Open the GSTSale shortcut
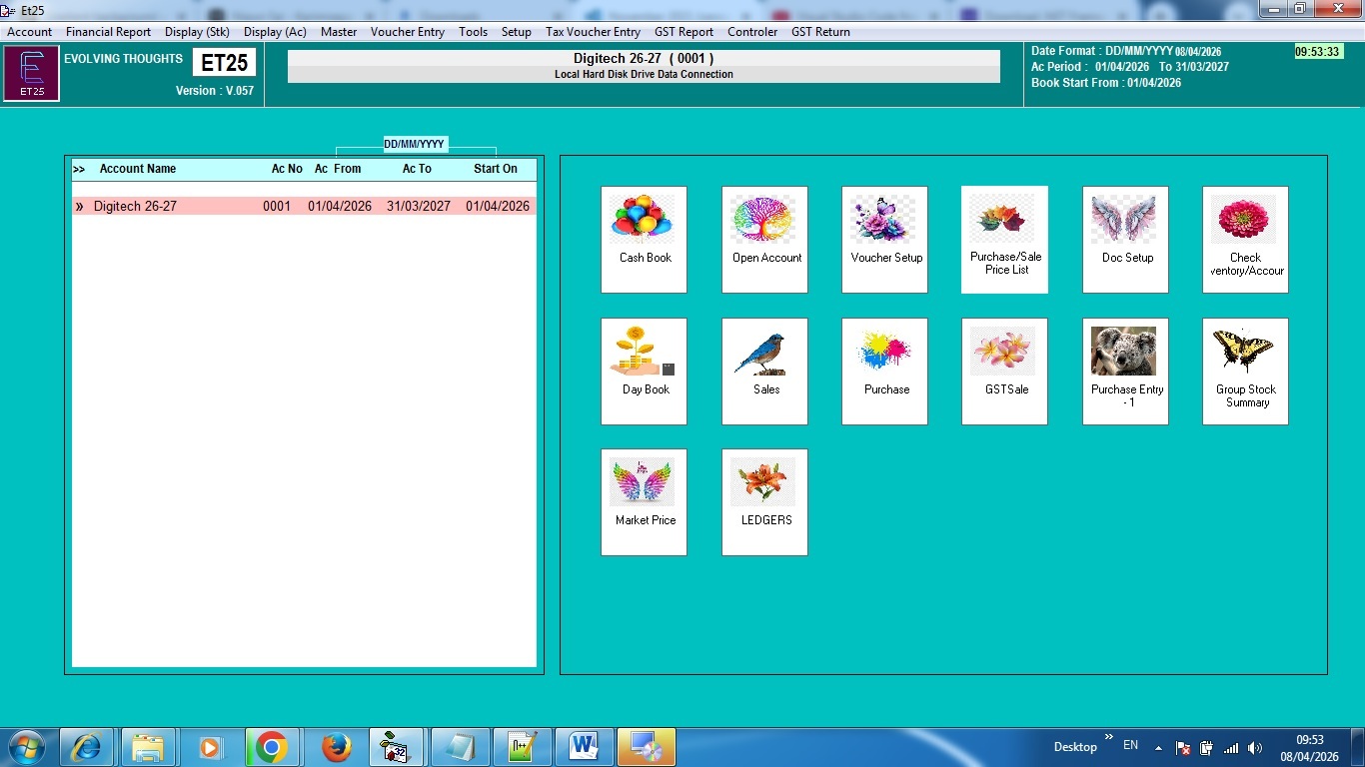This screenshot has height=767, width=1365. pos(1004,371)
